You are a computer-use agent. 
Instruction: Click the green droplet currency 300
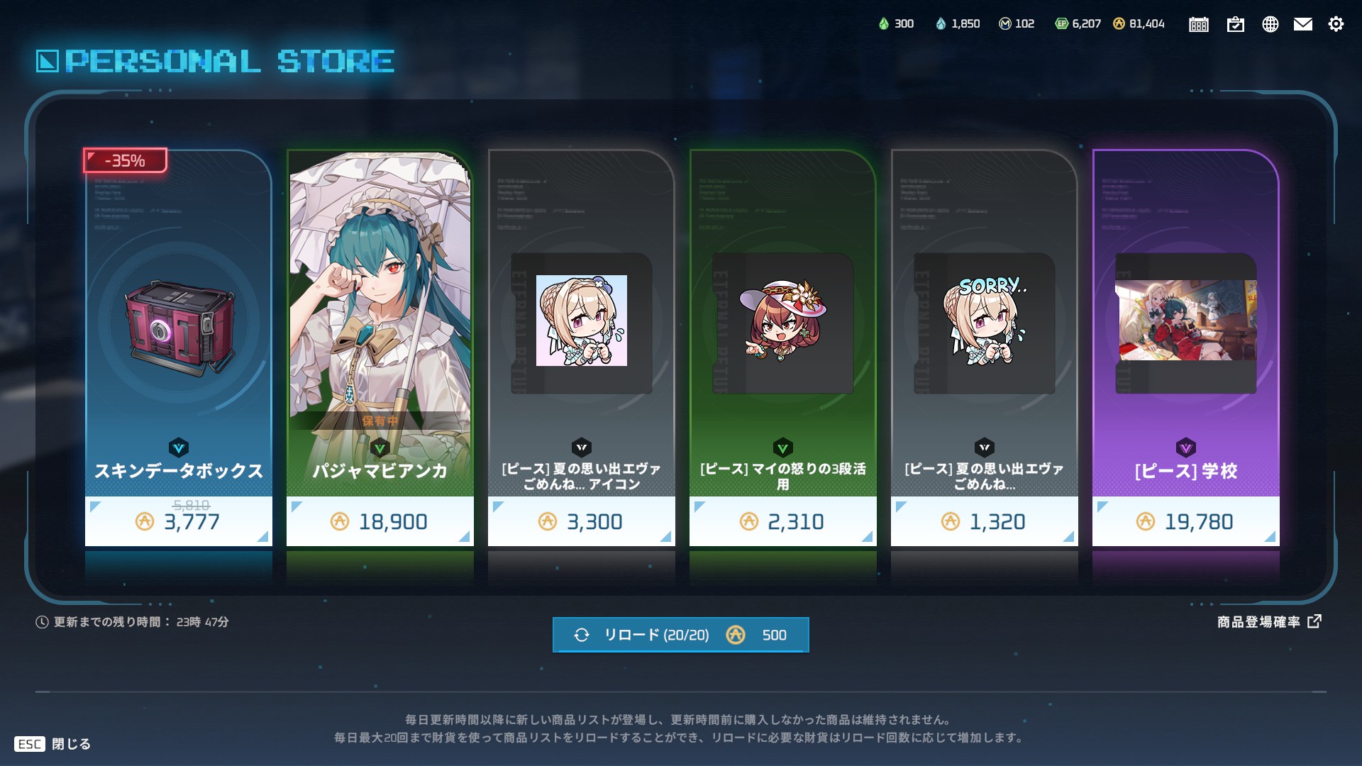(x=896, y=23)
